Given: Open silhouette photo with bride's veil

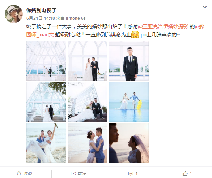Looking at the screenshot, I should [x=129, y=143].
